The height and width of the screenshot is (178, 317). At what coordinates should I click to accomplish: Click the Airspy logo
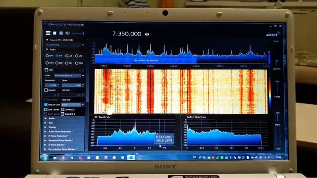point(273,34)
